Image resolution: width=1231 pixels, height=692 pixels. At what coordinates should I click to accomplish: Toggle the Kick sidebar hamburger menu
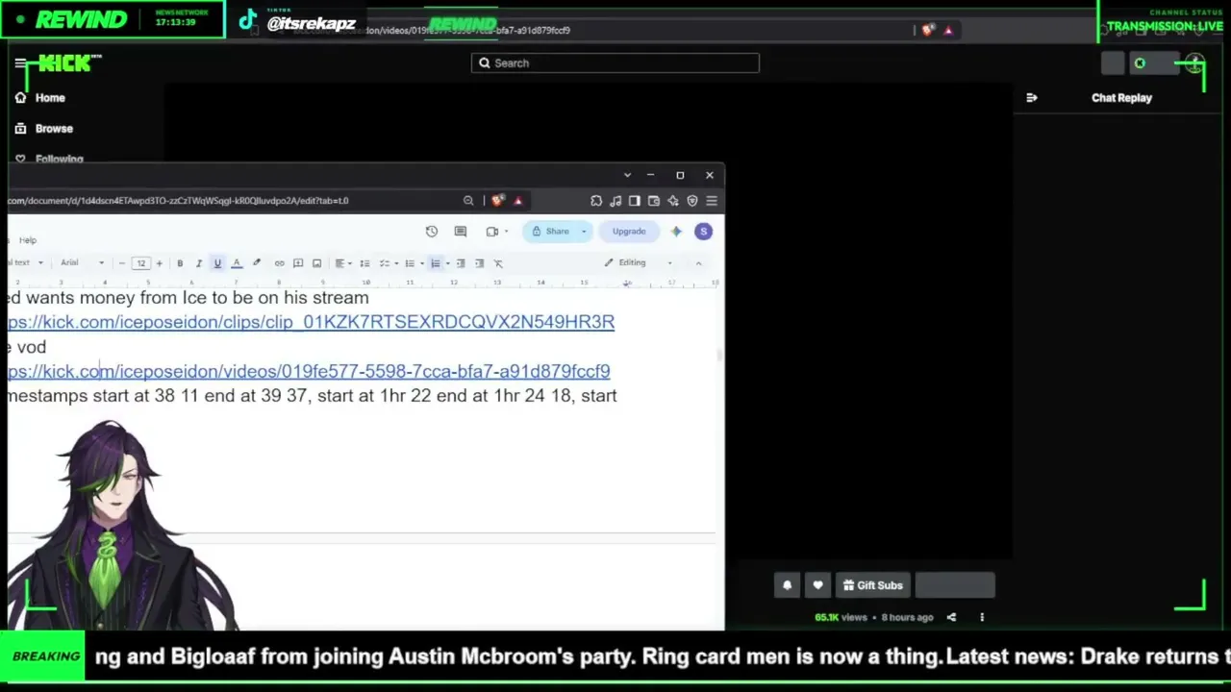[x=20, y=63]
